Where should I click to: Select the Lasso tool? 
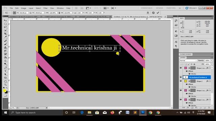pyautogui.click(x=5, y=27)
